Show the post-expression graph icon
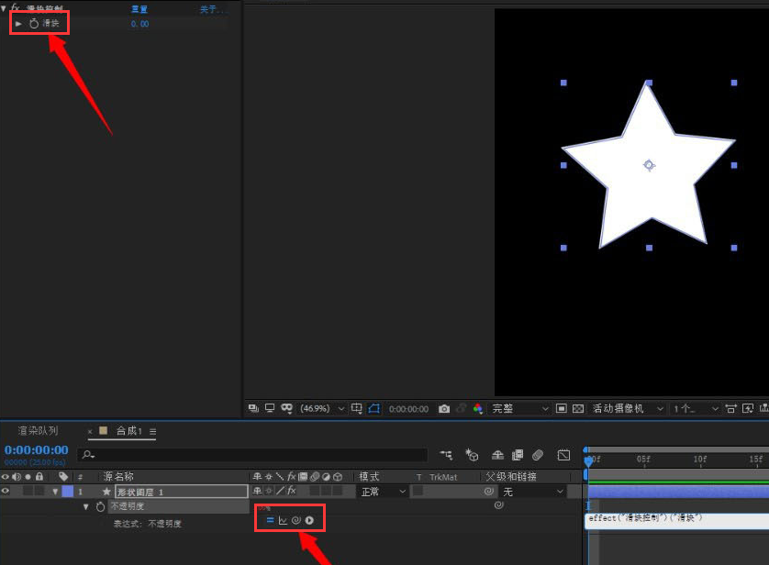Image resolution: width=769 pixels, height=565 pixels. [x=283, y=520]
